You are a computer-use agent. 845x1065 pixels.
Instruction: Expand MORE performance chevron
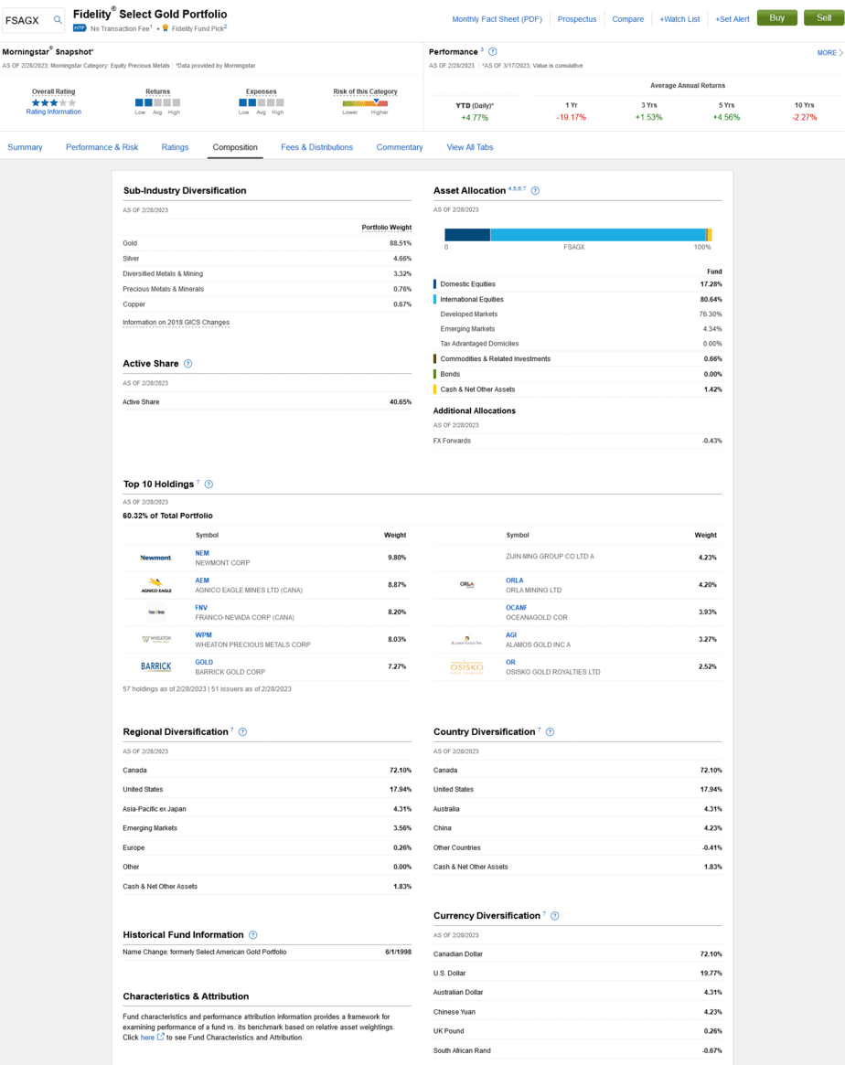(830, 53)
